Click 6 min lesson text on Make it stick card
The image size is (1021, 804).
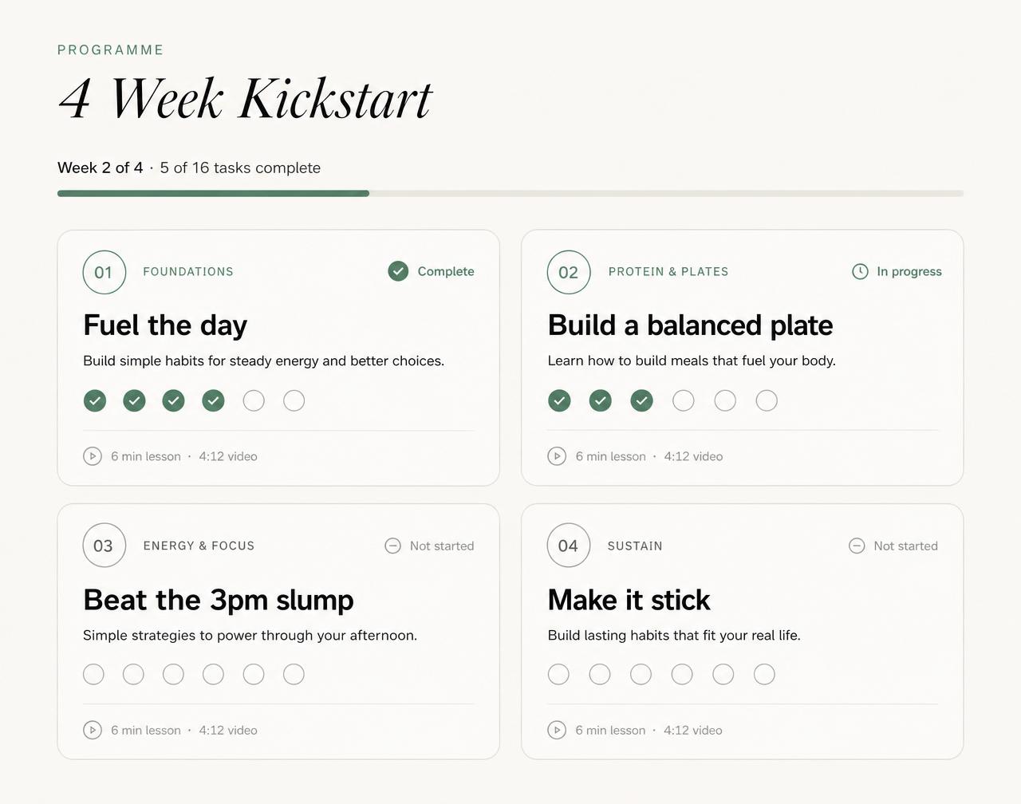coord(610,730)
